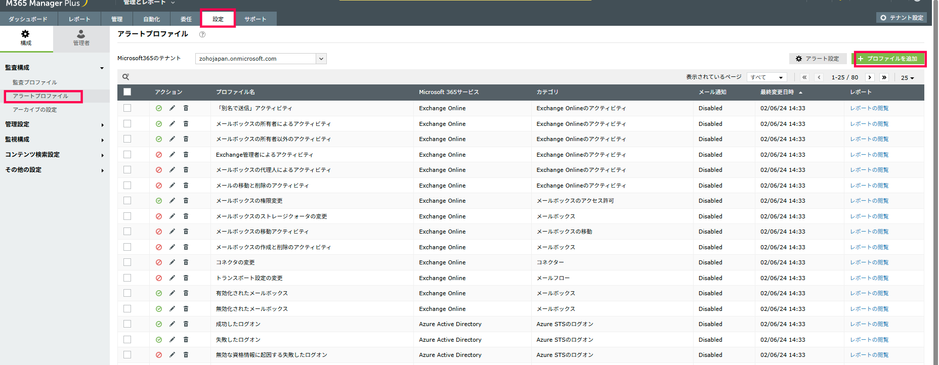The width and height of the screenshot is (939, 365).
Task: Expand the 管理設定 sidebar section
Action: coord(53,124)
